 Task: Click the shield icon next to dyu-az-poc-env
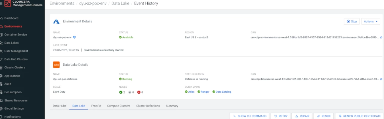pos(75,37)
